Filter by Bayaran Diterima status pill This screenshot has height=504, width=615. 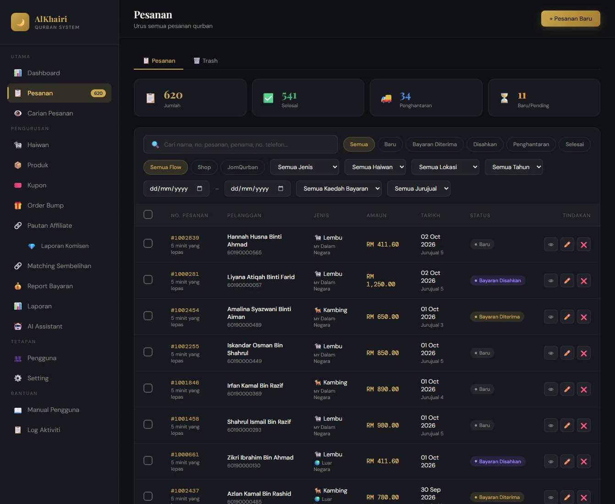coord(434,144)
